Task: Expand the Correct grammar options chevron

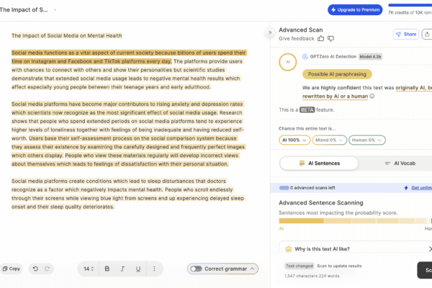Action: pos(253,269)
